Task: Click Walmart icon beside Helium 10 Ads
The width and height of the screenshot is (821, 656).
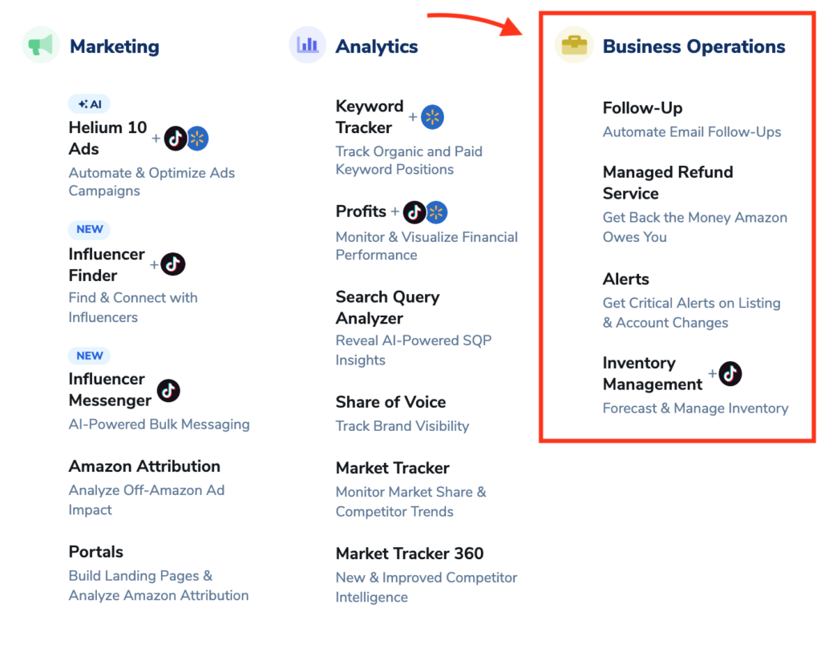Action: (197, 139)
